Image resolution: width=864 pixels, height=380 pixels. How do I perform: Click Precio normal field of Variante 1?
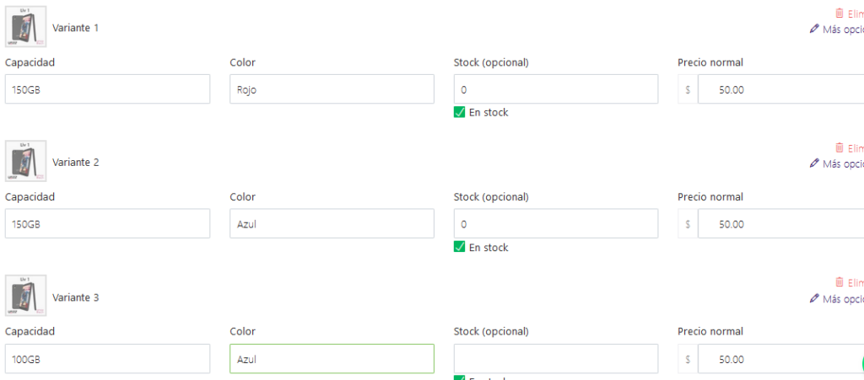(776, 89)
